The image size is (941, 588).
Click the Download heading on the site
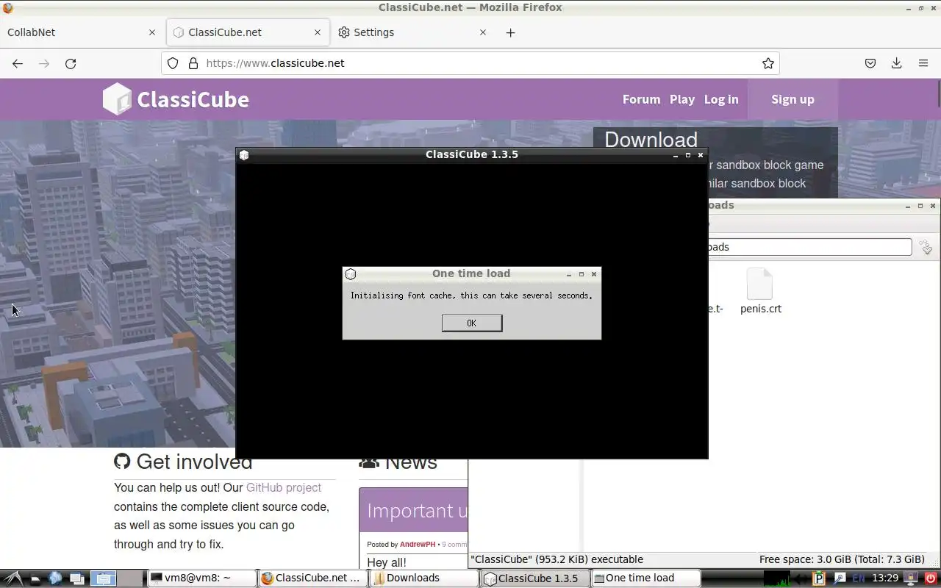pos(651,140)
